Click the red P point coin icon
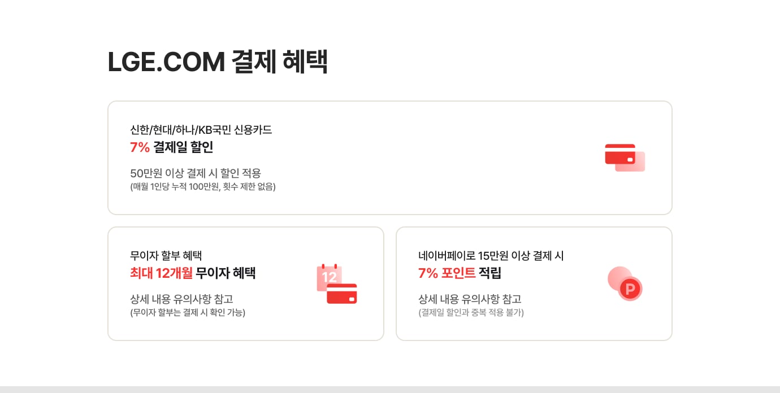 (625, 283)
